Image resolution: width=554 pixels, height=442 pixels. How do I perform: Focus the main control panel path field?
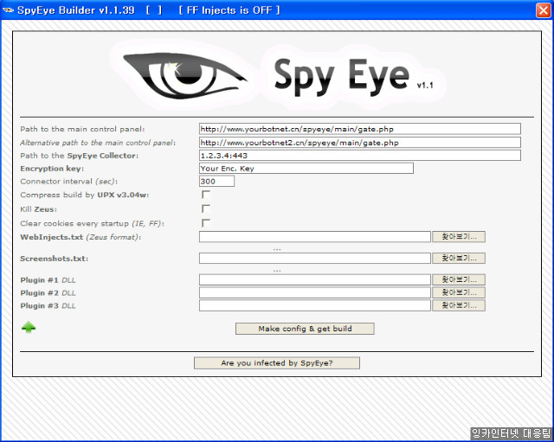(360, 129)
